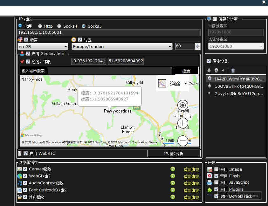
Task: Check the 禁用 JavaScript checkbox
Action: coord(216,182)
